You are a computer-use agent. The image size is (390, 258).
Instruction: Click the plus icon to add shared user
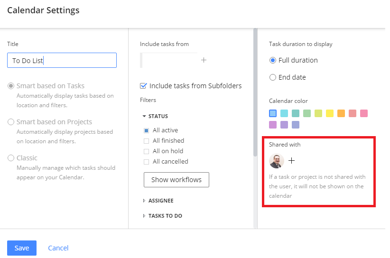(291, 161)
